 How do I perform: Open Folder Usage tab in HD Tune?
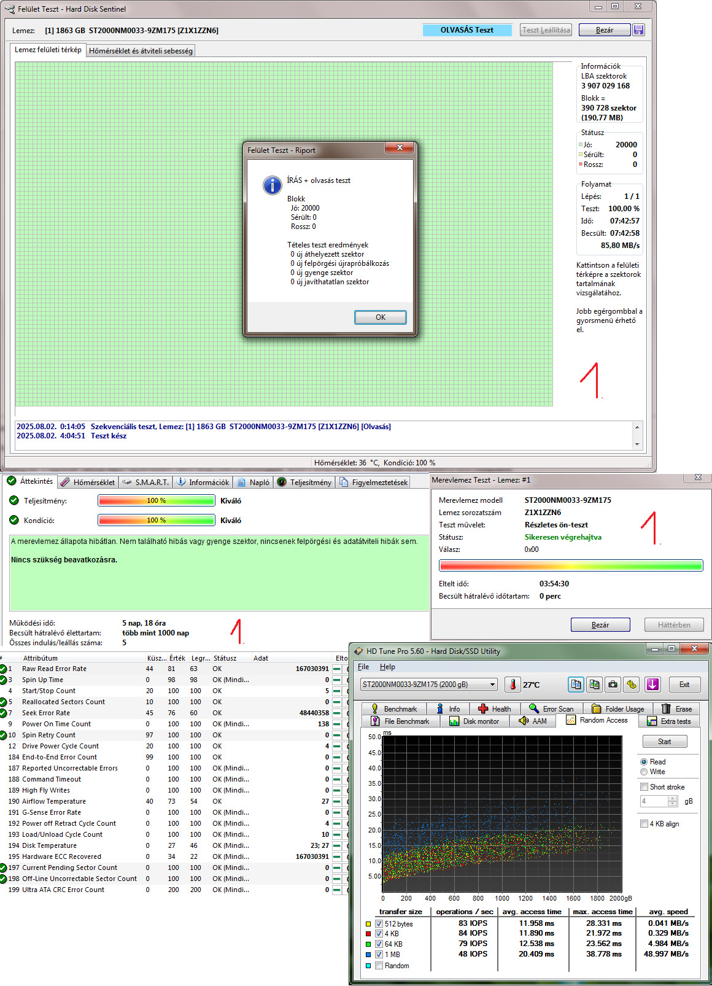(x=617, y=709)
